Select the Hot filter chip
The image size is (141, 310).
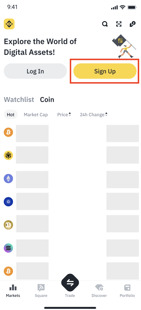click(11, 115)
